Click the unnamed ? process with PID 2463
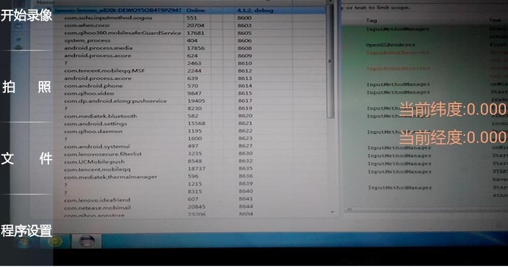 coord(190,63)
